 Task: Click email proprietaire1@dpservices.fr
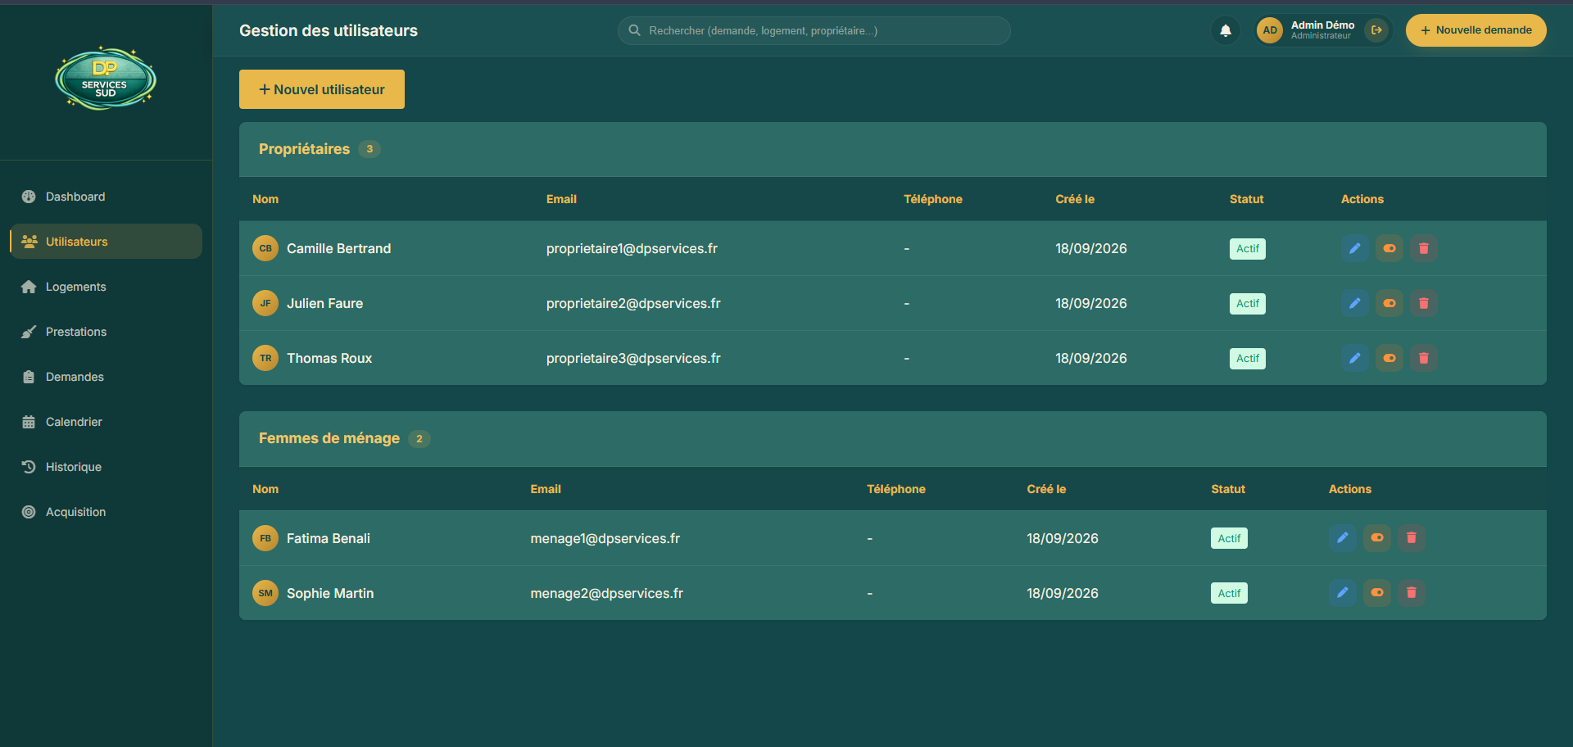632,248
